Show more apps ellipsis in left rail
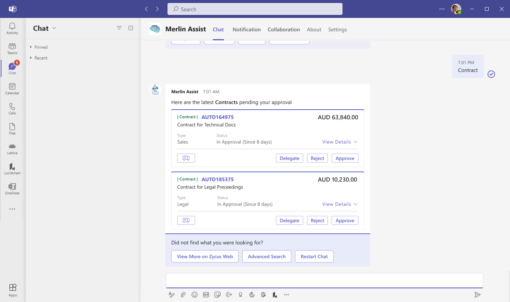Screen dimensions: 510x302 click(x=12, y=209)
